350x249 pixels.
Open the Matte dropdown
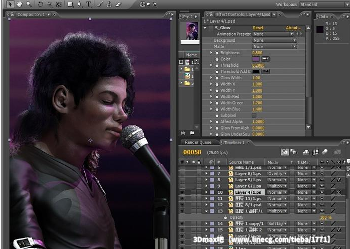tap(274, 47)
